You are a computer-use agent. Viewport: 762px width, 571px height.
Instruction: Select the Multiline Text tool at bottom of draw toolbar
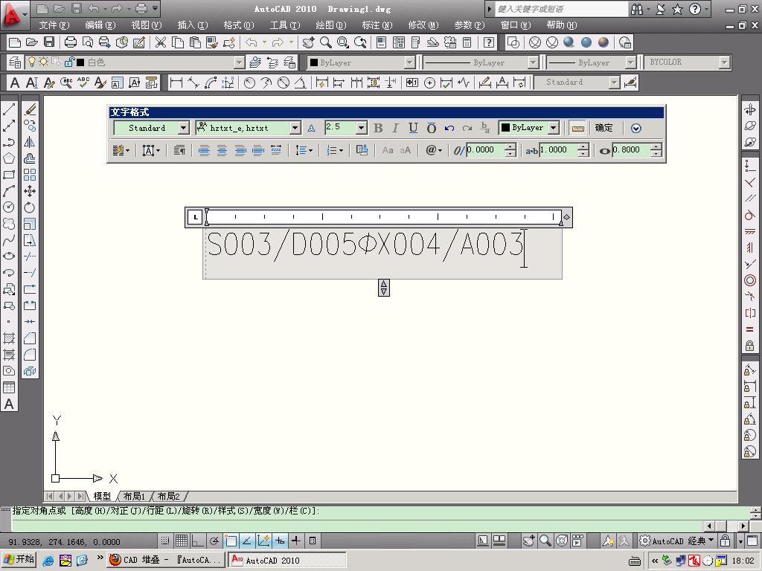click(x=9, y=404)
